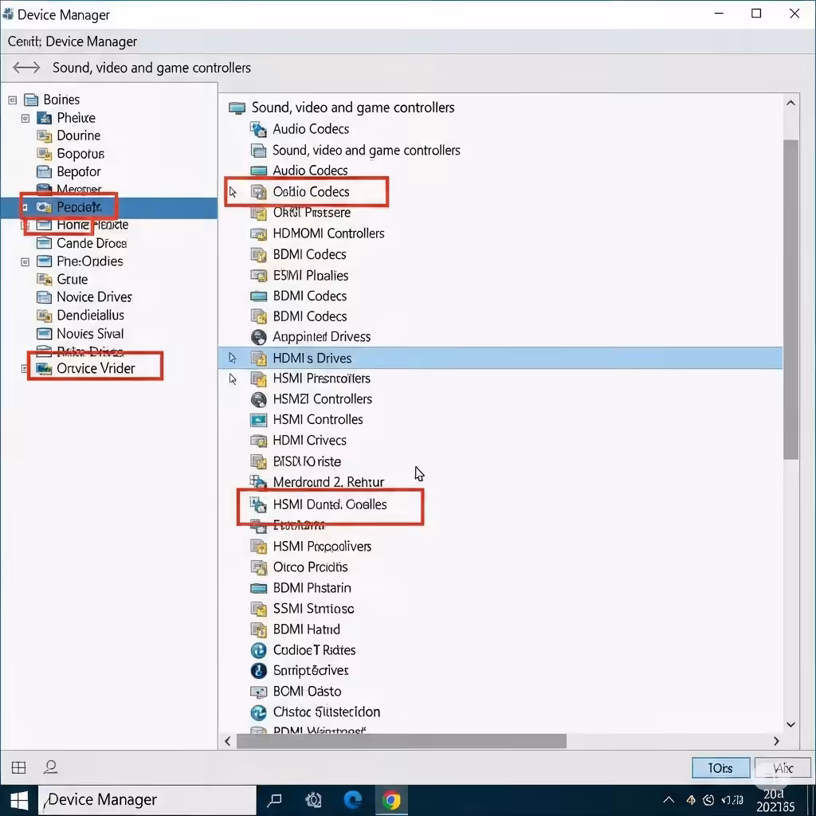Click the TOırs button

click(720, 768)
